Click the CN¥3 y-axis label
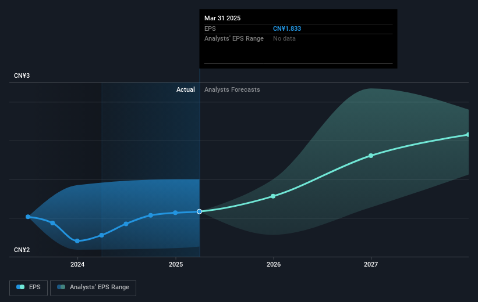Screen dimensions: 478x302 (22, 75)
